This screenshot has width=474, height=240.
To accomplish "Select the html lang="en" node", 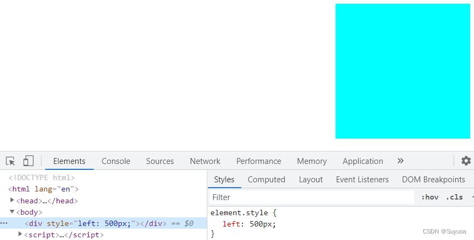I will click(43, 189).
